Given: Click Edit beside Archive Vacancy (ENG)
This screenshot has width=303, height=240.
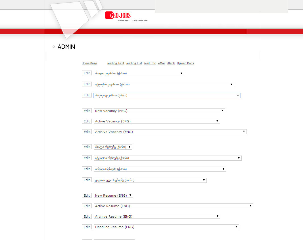Looking at the screenshot, I should pos(87,132).
